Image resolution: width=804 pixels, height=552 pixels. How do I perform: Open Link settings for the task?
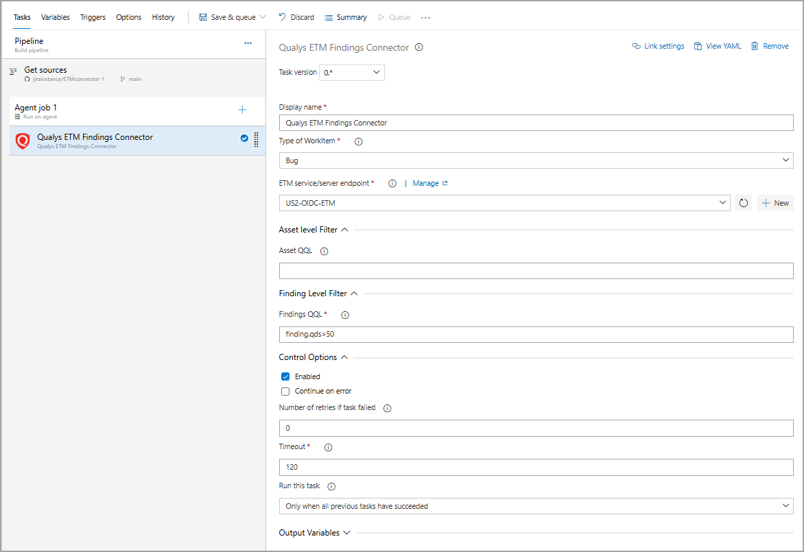[657, 46]
